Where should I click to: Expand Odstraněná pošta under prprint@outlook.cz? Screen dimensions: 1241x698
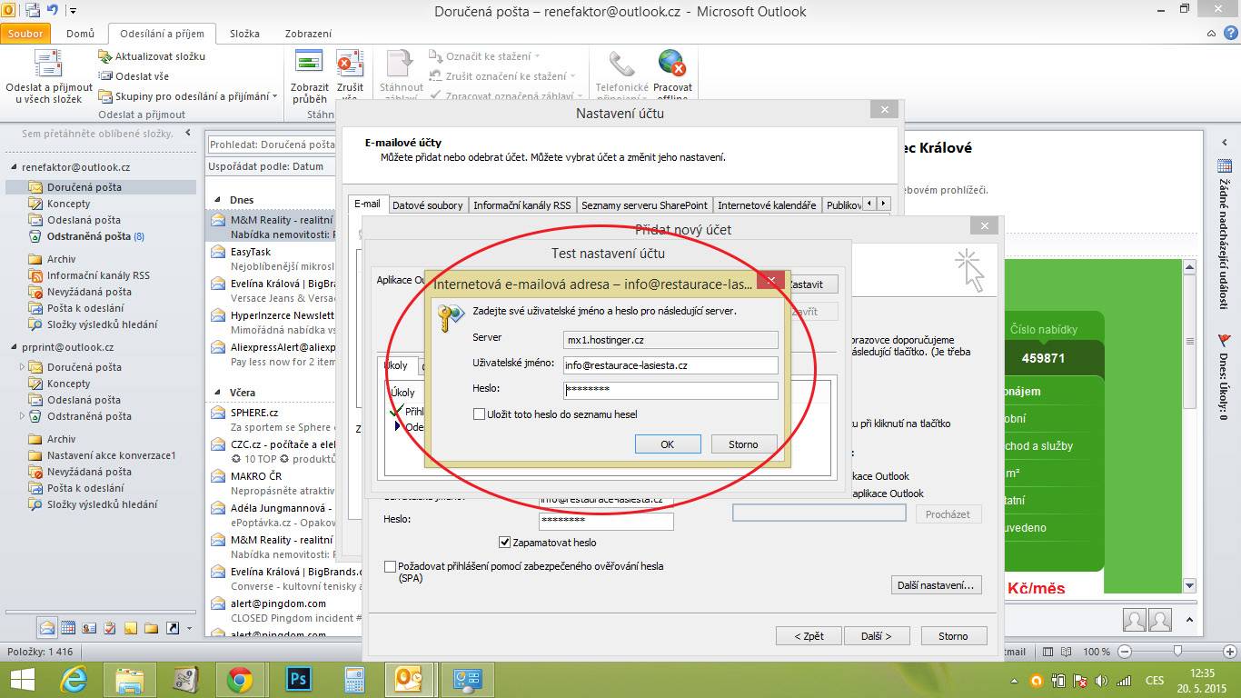tap(23, 416)
